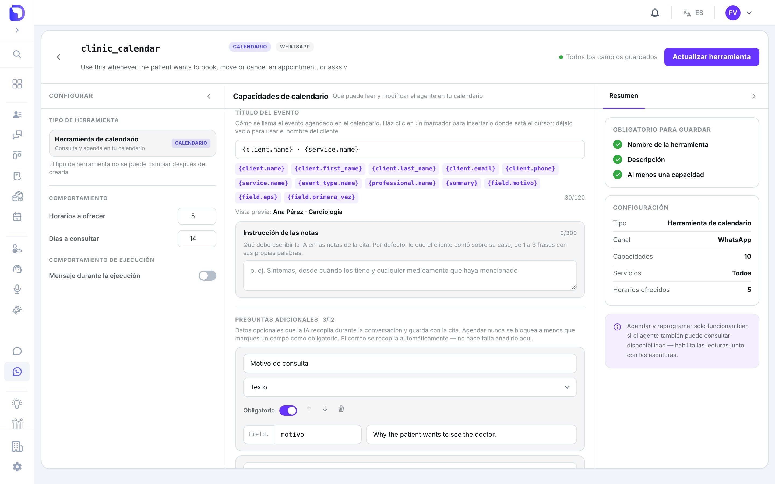Insert the {client.phone} placeholder chip
The height and width of the screenshot is (484, 775).
tap(530, 169)
